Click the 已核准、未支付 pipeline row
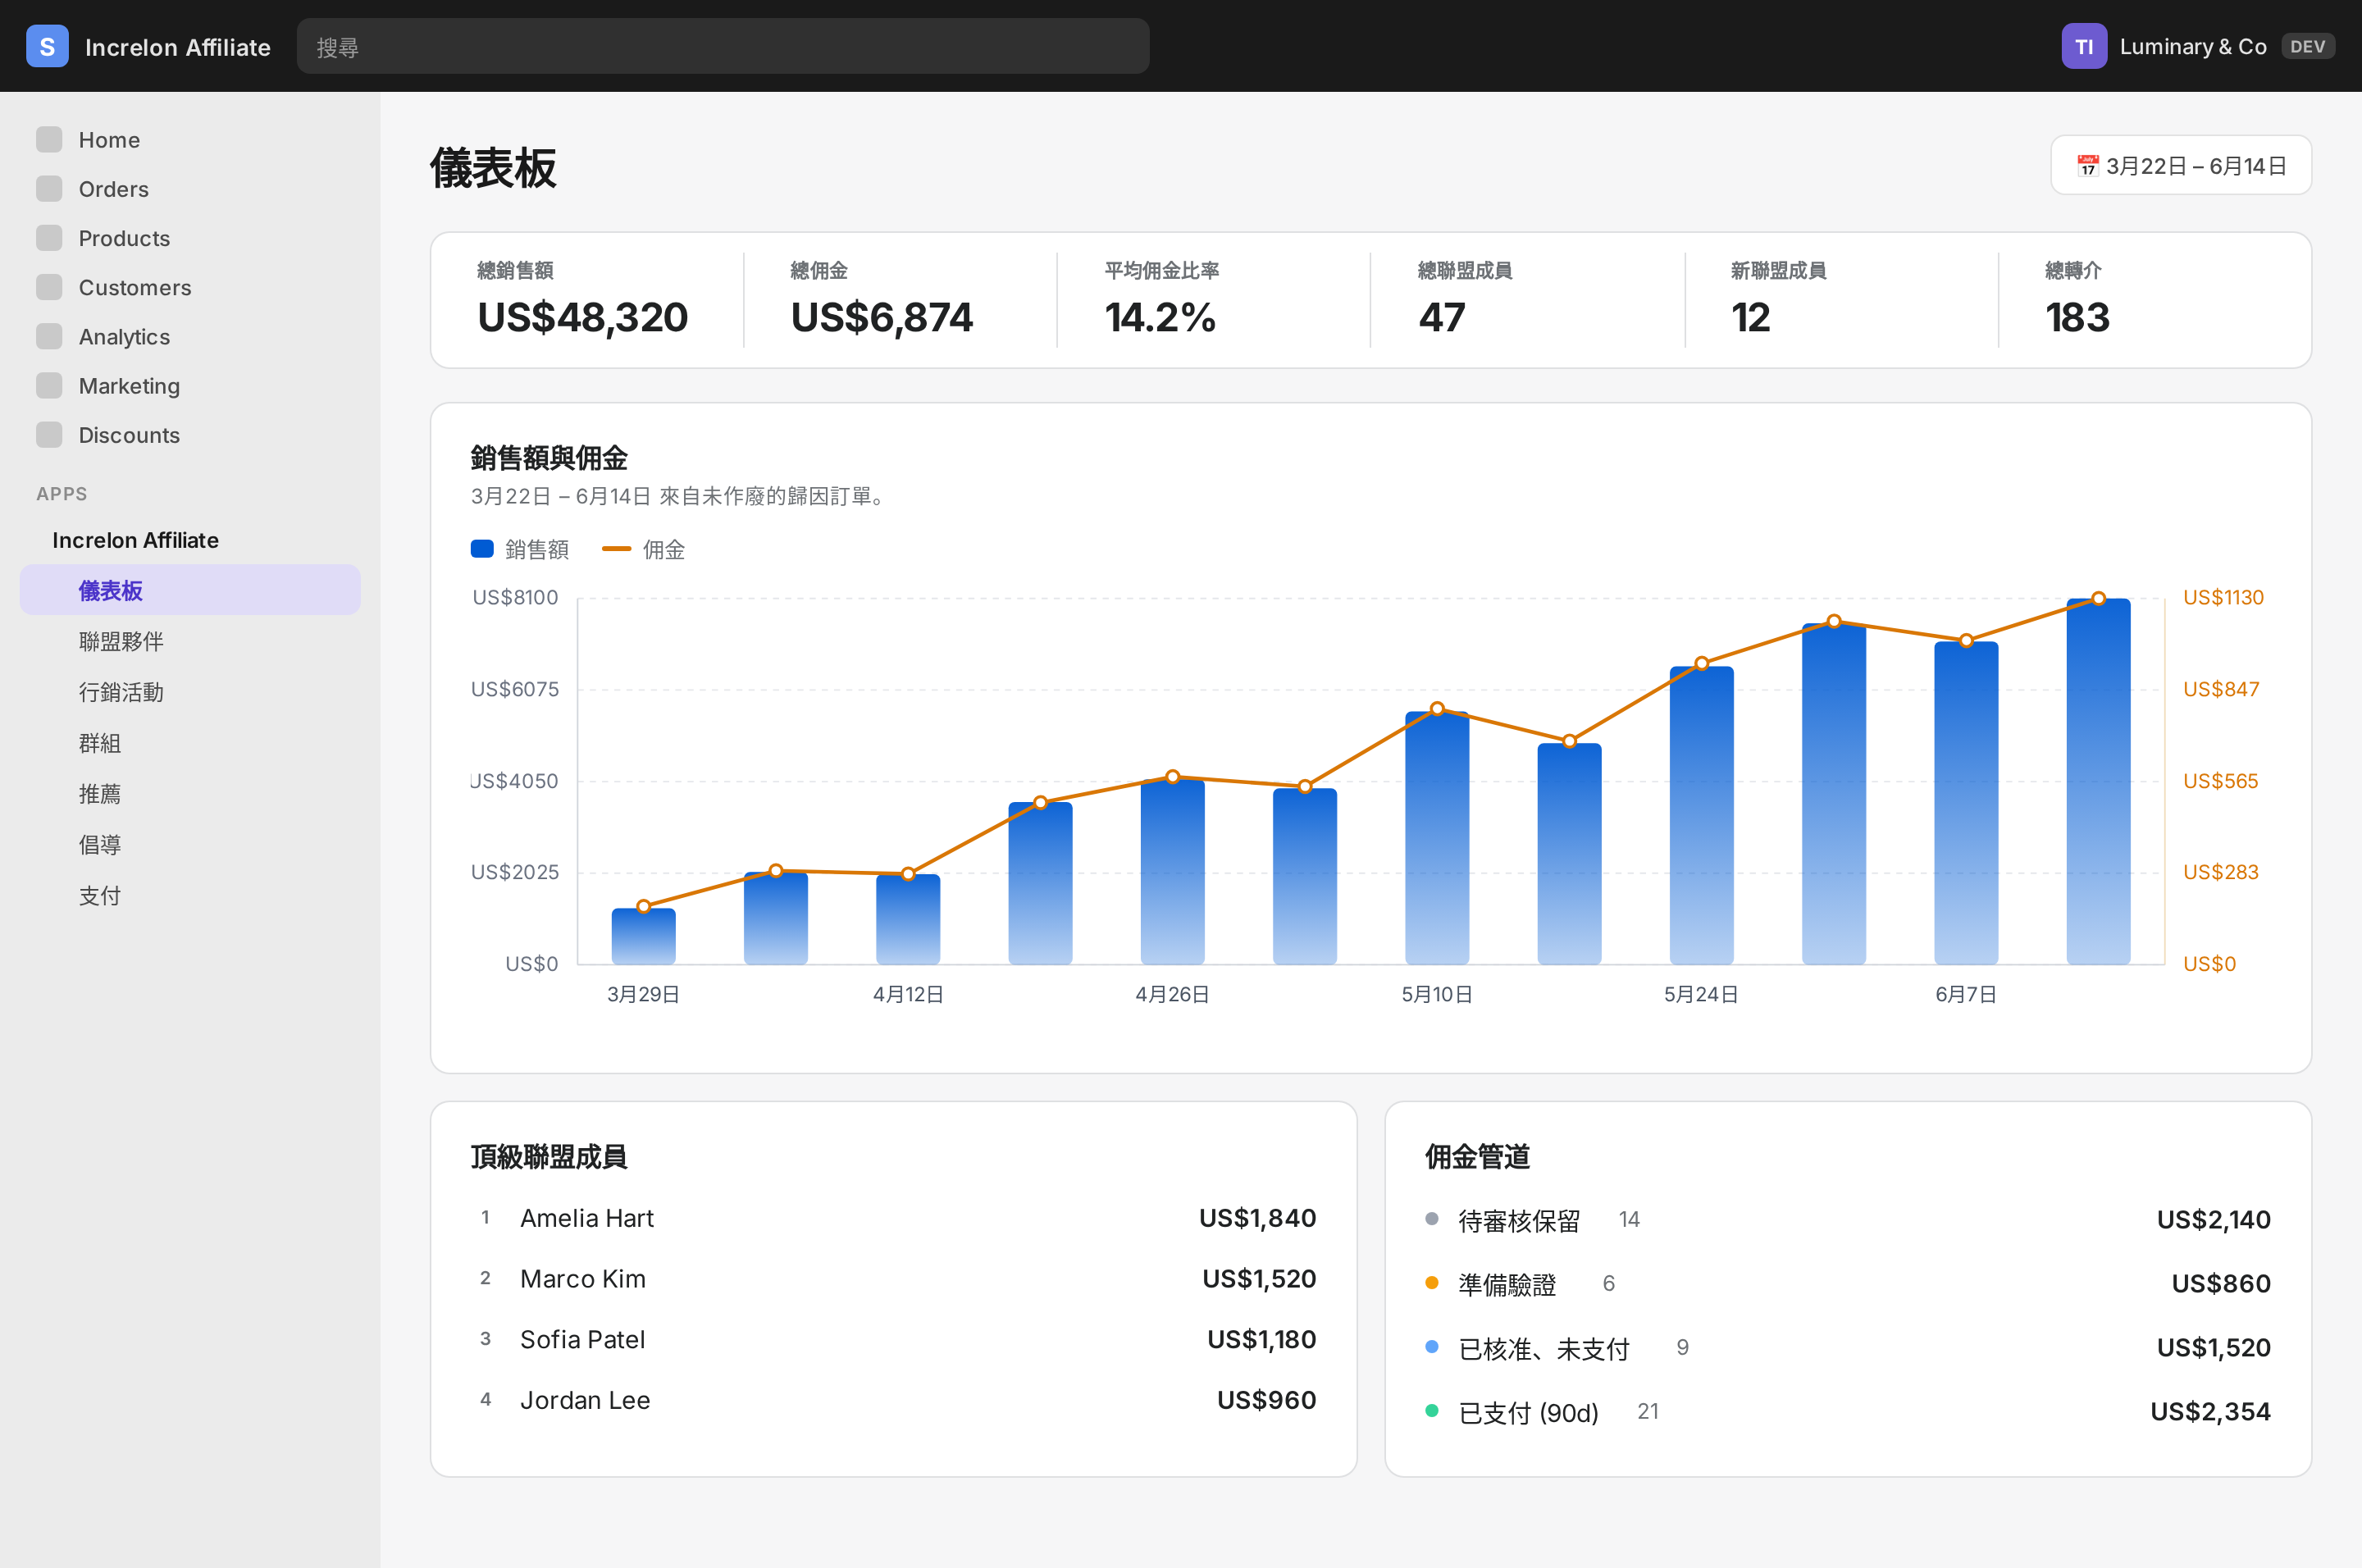The image size is (2362, 1568). click(1848, 1348)
